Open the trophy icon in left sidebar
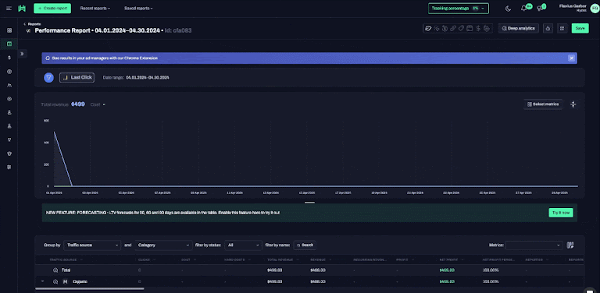600x293 pixels. [x=9, y=139]
